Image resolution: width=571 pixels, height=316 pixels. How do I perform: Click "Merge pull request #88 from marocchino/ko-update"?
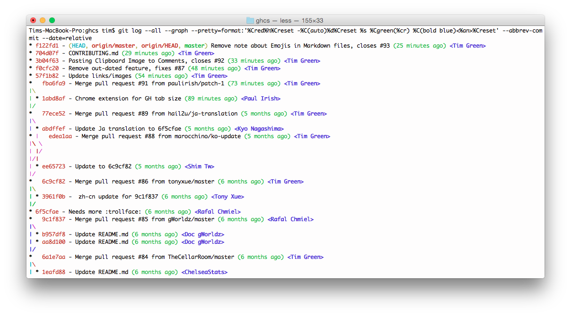tap(161, 136)
